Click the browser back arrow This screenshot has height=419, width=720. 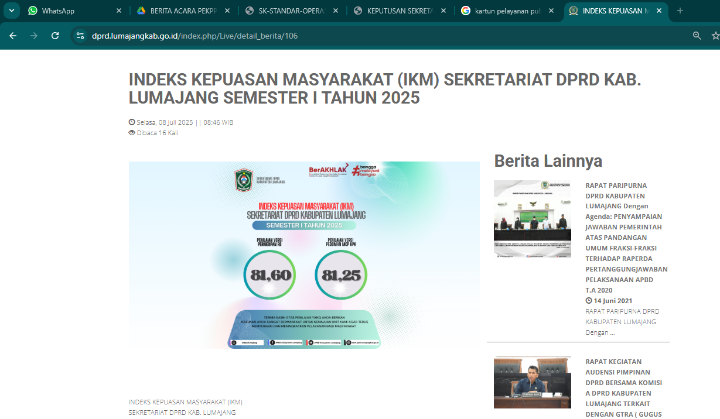(x=13, y=36)
